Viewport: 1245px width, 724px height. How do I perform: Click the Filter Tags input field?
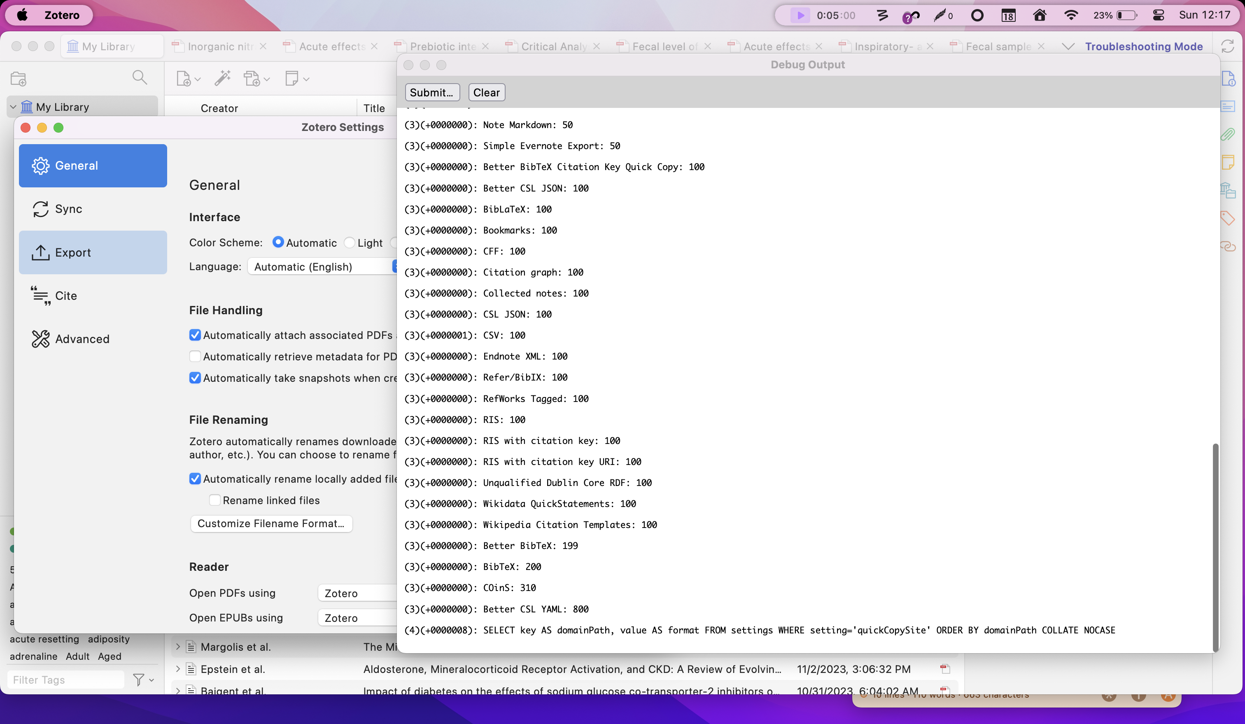65,680
